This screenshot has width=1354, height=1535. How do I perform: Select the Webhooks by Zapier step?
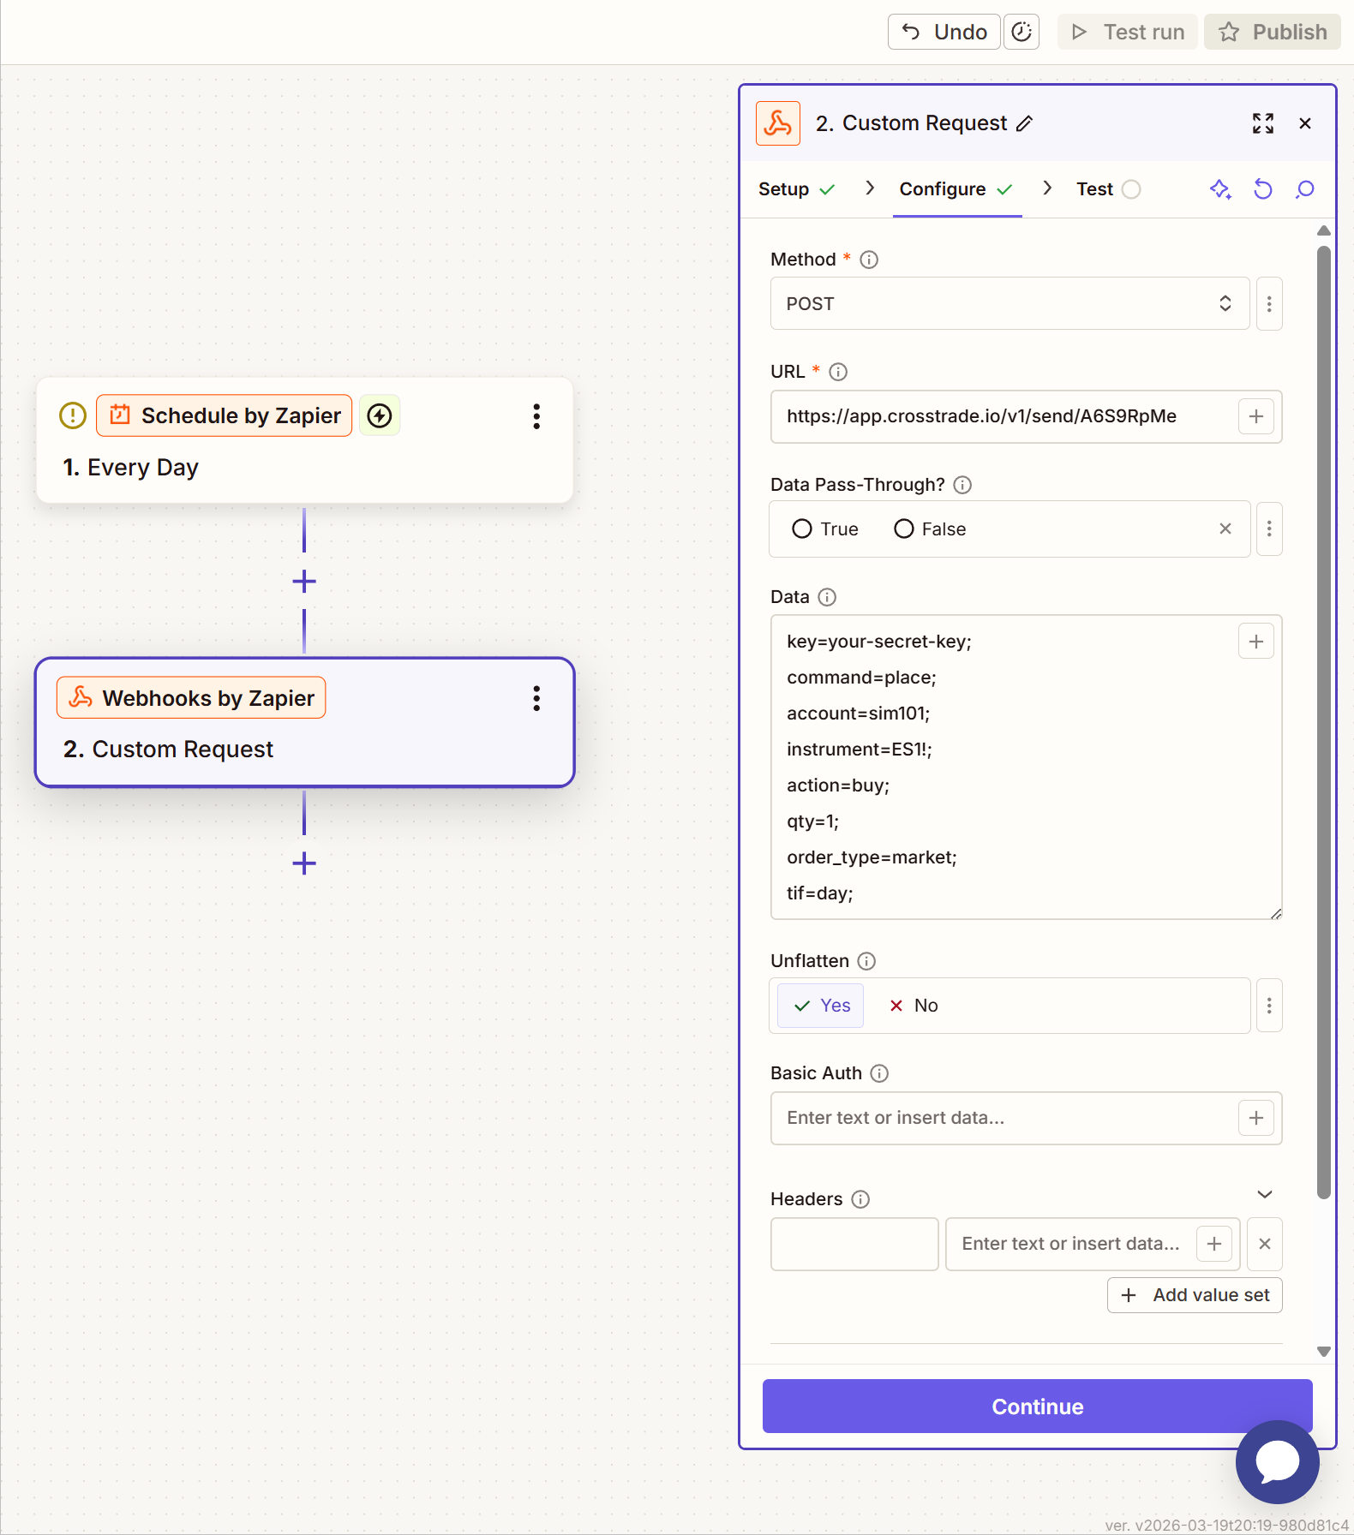click(x=304, y=722)
